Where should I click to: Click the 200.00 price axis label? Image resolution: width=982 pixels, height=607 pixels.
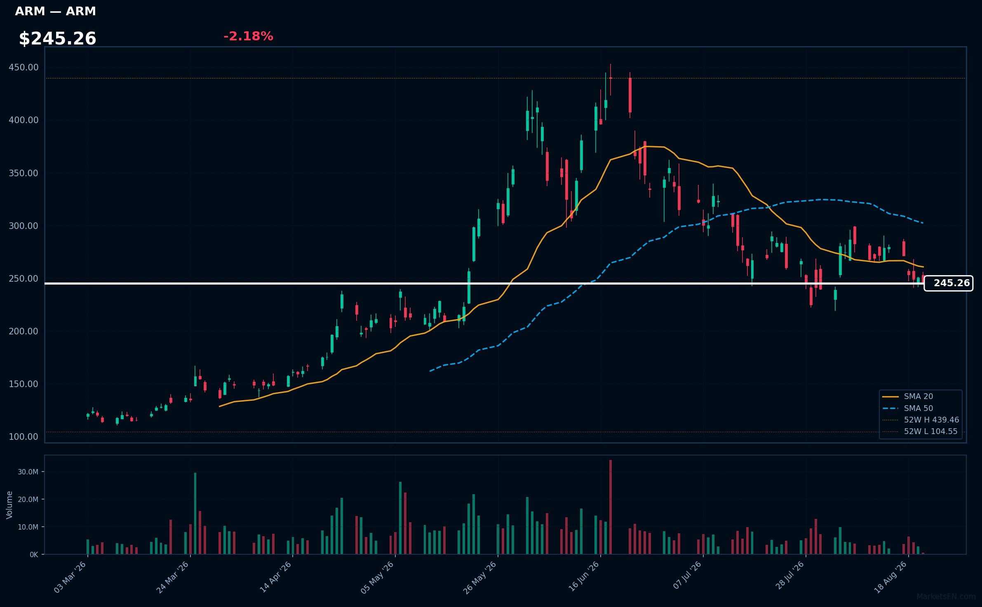click(x=23, y=331)
